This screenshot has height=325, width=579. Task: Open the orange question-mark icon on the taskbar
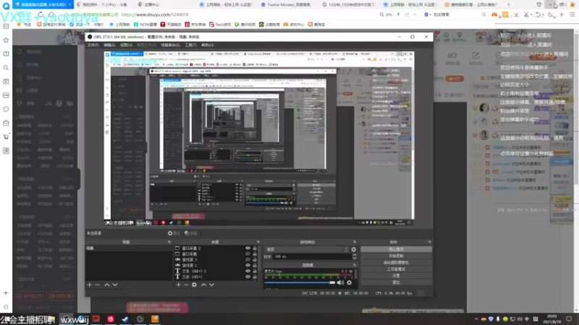[155, 318]
